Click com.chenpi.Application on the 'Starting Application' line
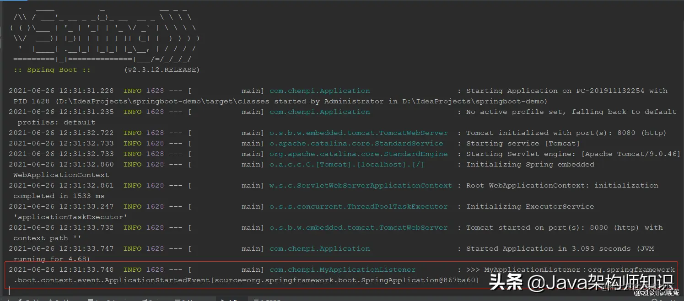This screenshot has height=301, width=684. pyautogui.click(x=320, y=91)
